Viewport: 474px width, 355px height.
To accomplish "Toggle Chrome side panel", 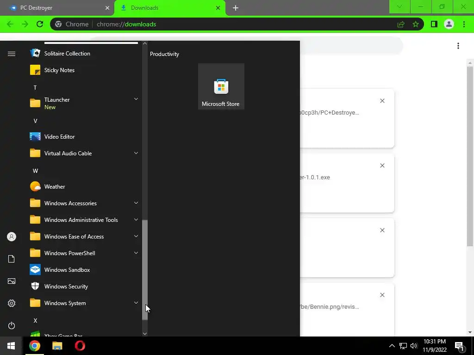I will [434, 24].
